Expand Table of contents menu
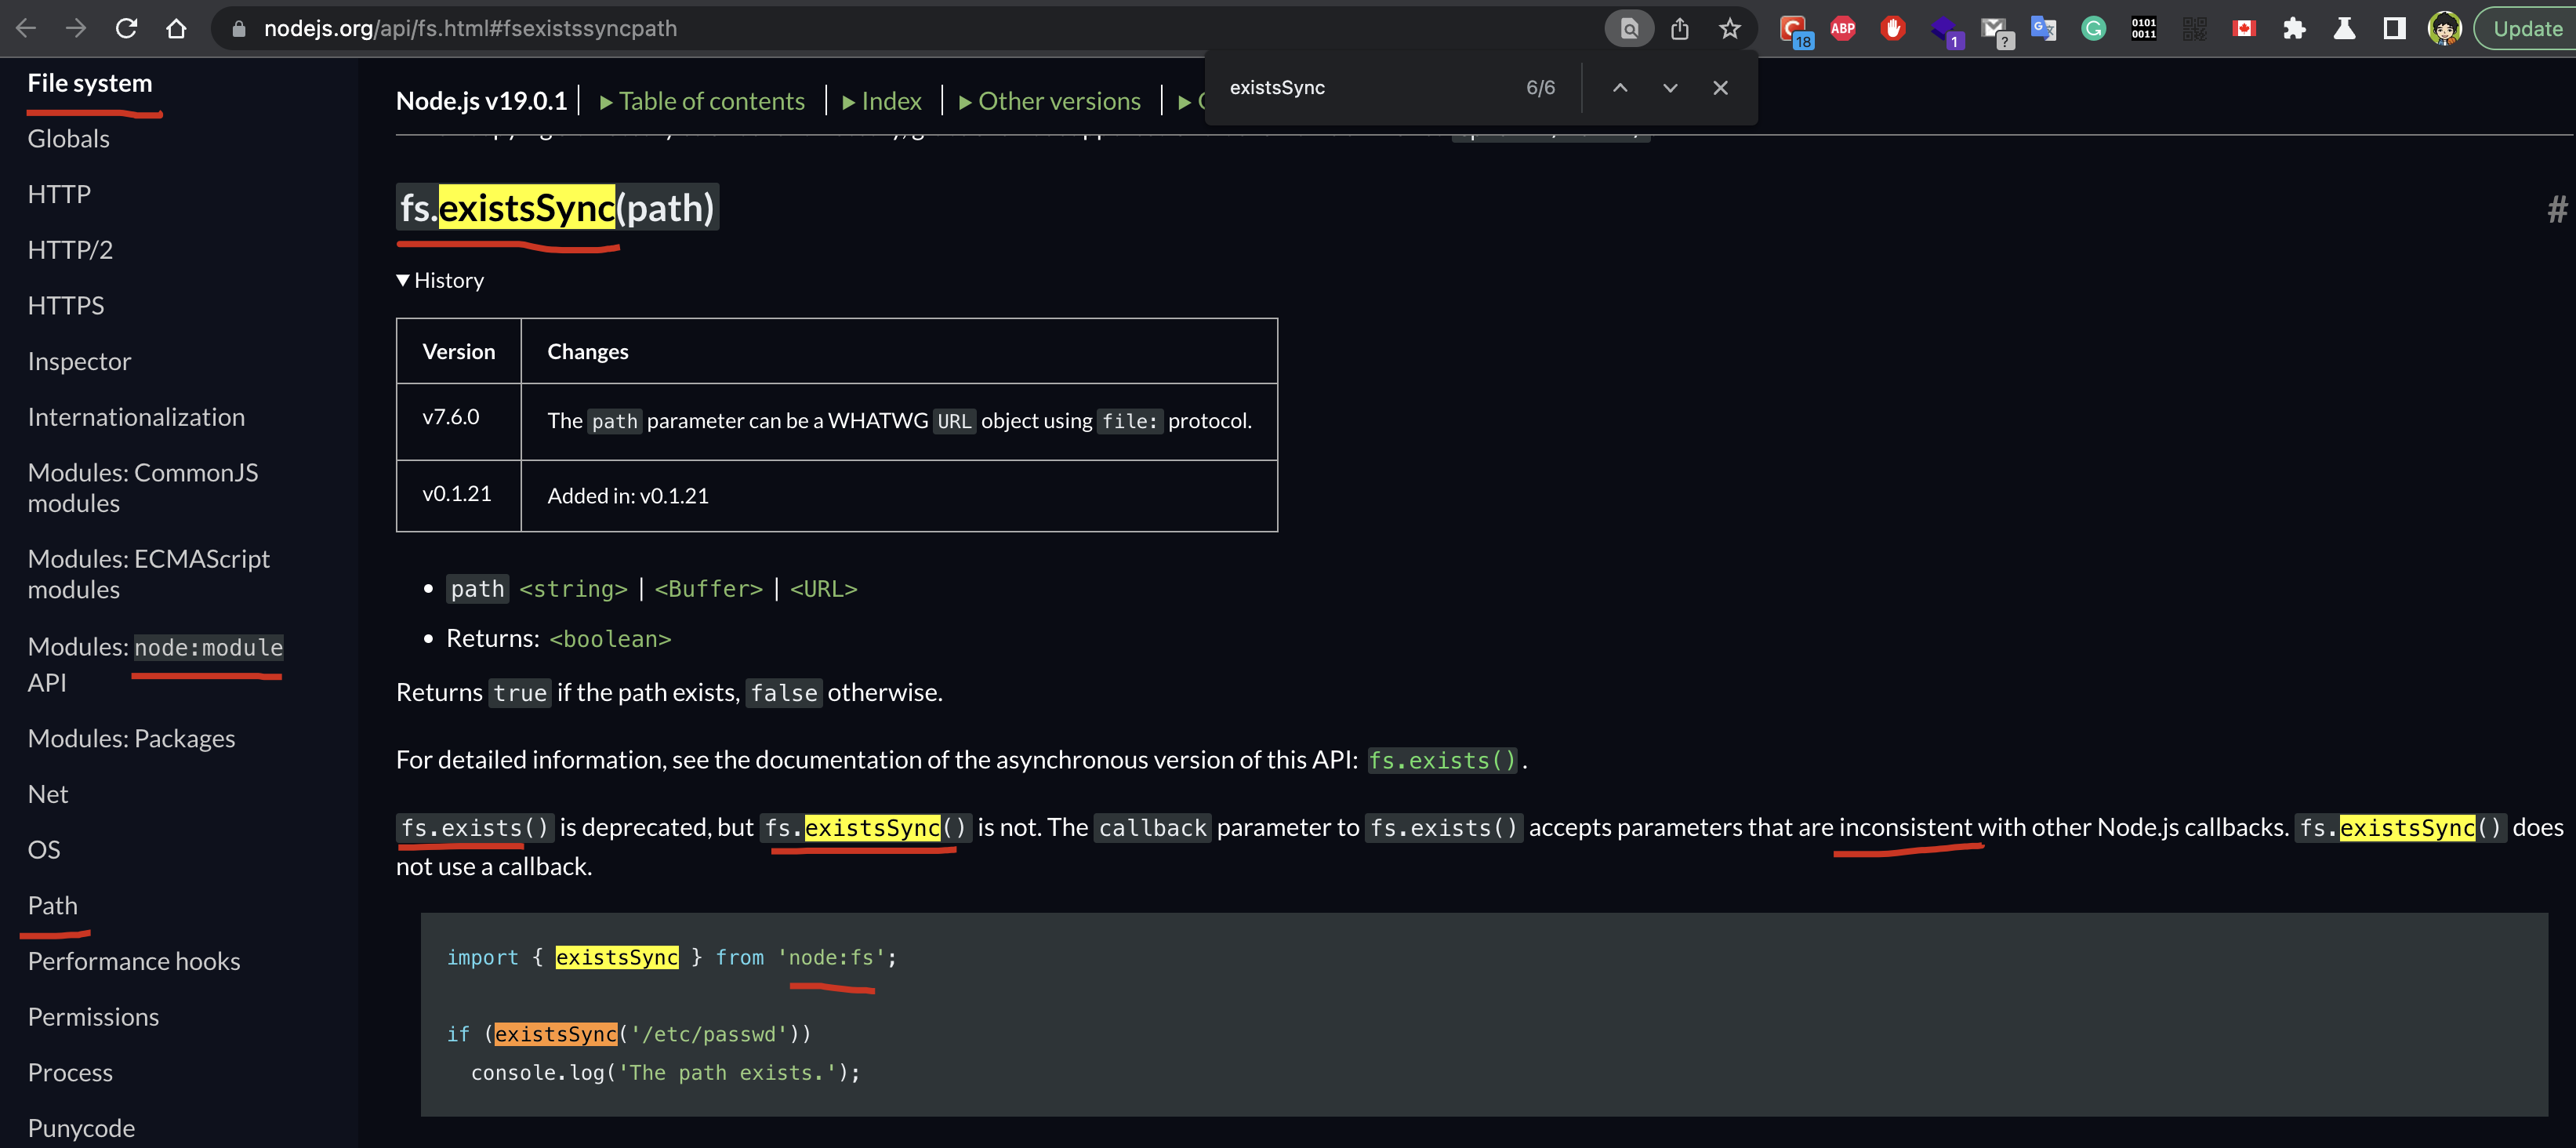The image size is (2576, 1148). click(x=702, y=101)
